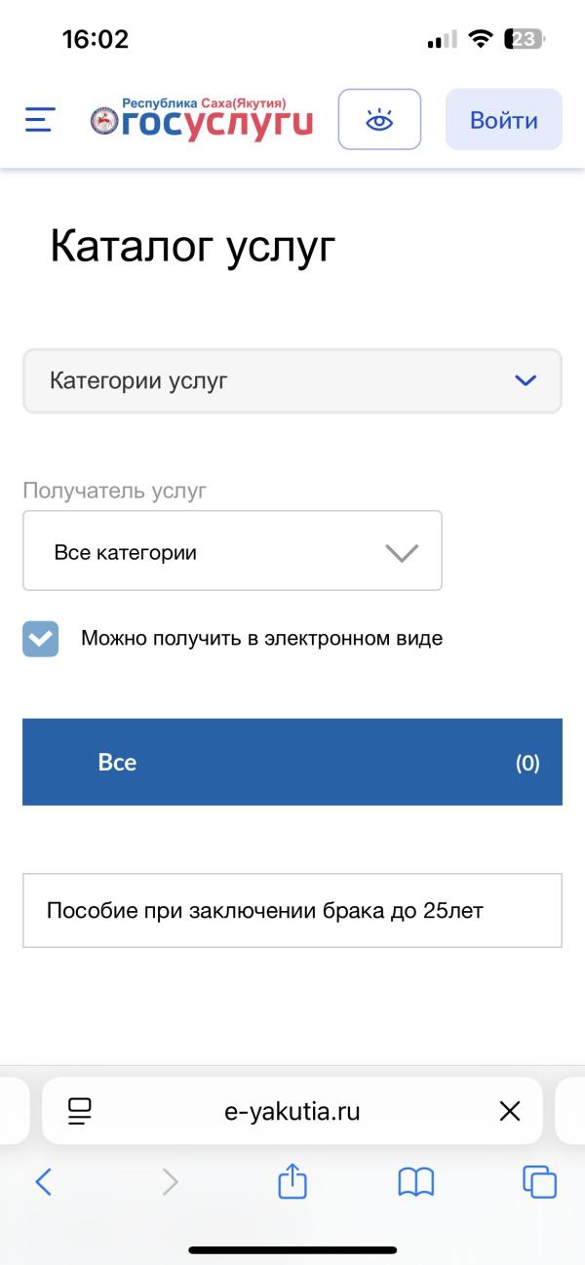Open the Все категории selector
This screenshot has width=585, height=1265.
(232, 550)
